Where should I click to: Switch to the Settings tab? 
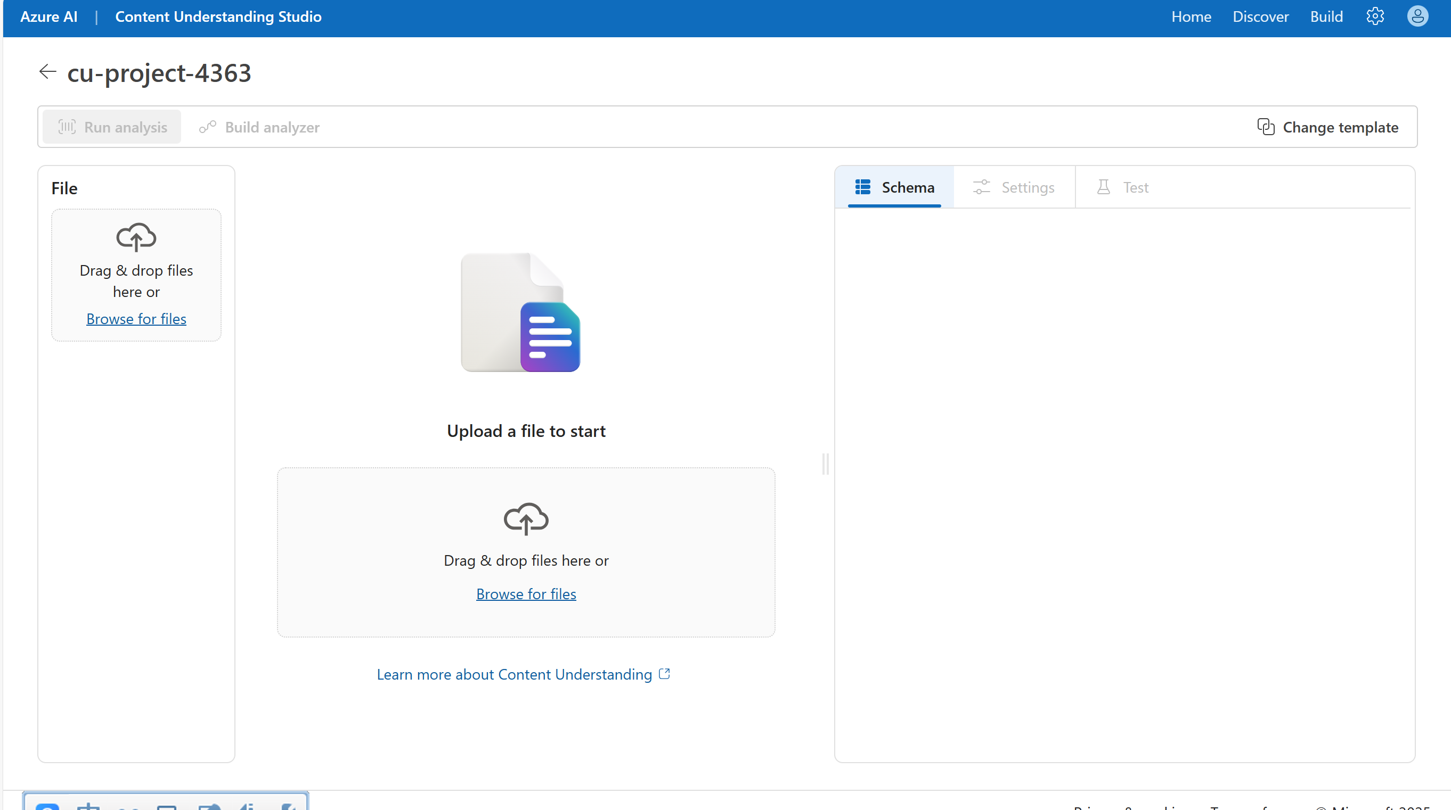1014,187
